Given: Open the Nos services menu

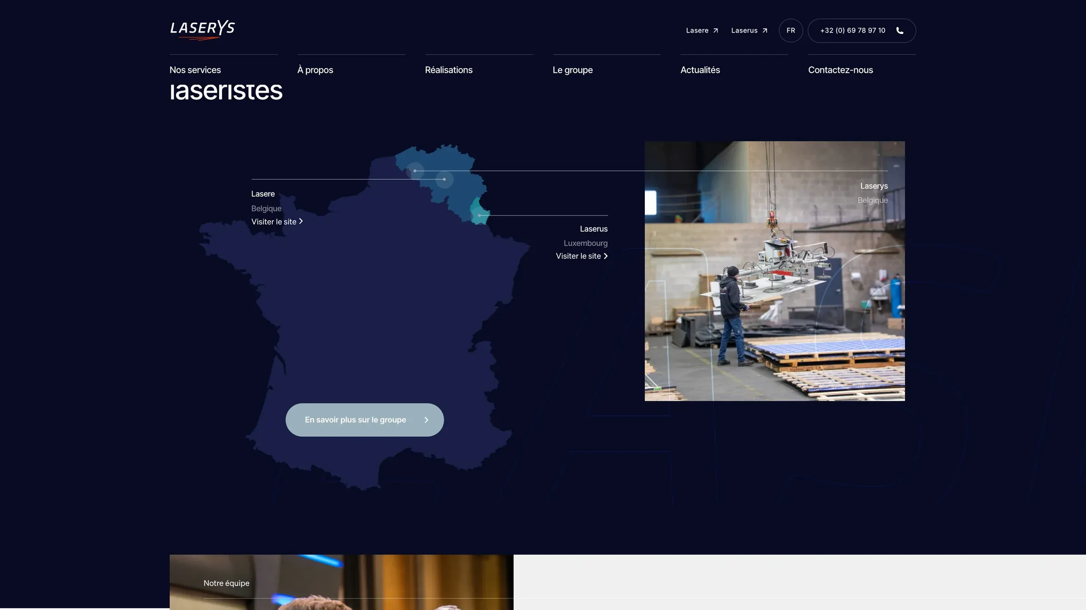Looking at the screenshot, I should pos(195,70).
